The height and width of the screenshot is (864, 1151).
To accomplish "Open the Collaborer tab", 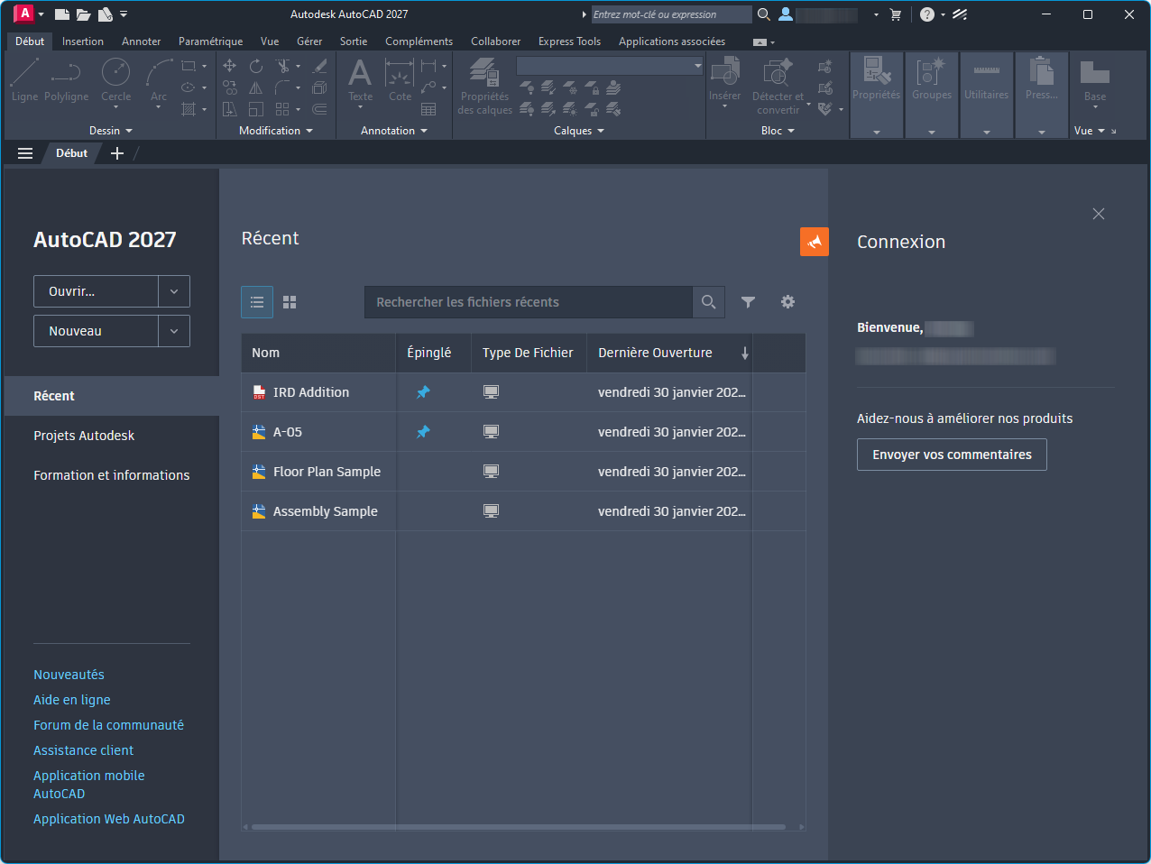I will [495, 41].
